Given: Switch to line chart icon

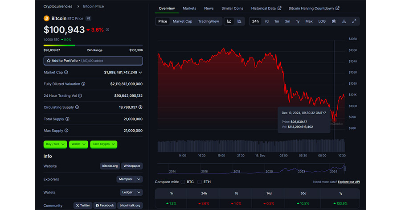Looking at the screenshot, I should (x=229, y=21).
